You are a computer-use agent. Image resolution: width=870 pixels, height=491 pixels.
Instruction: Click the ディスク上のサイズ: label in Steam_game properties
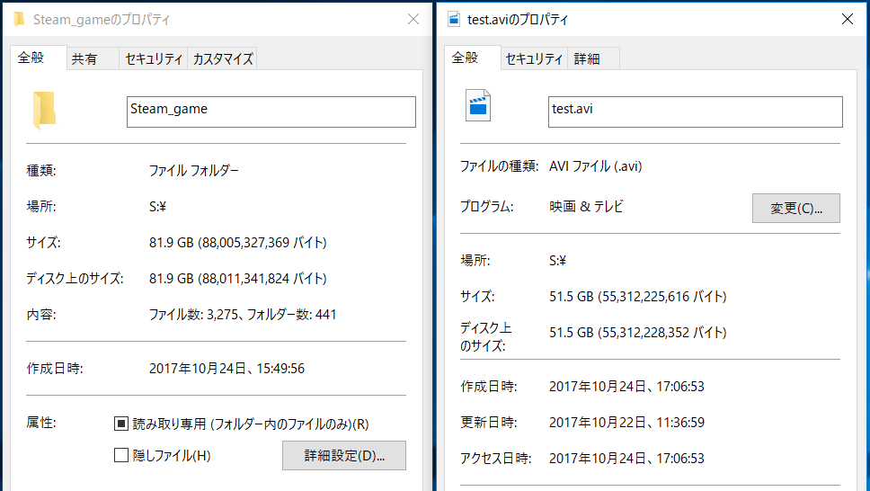tap(75, 279)
